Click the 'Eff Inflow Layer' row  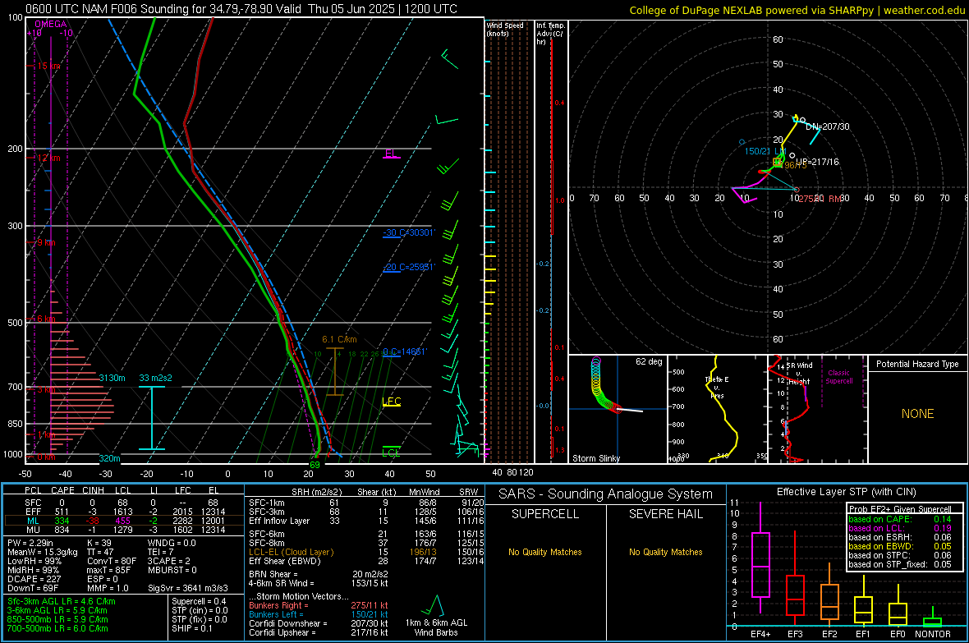pos(366,521)
